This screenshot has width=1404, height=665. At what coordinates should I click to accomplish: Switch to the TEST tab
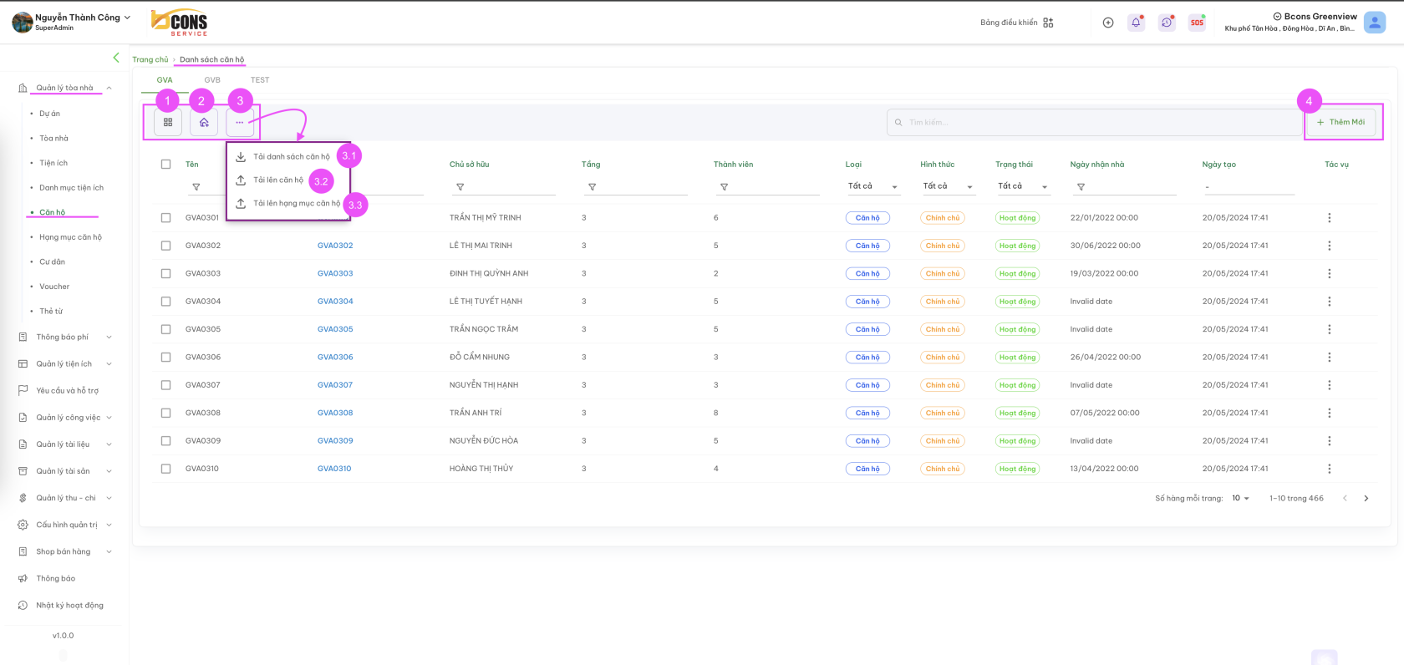coord(260,80)
